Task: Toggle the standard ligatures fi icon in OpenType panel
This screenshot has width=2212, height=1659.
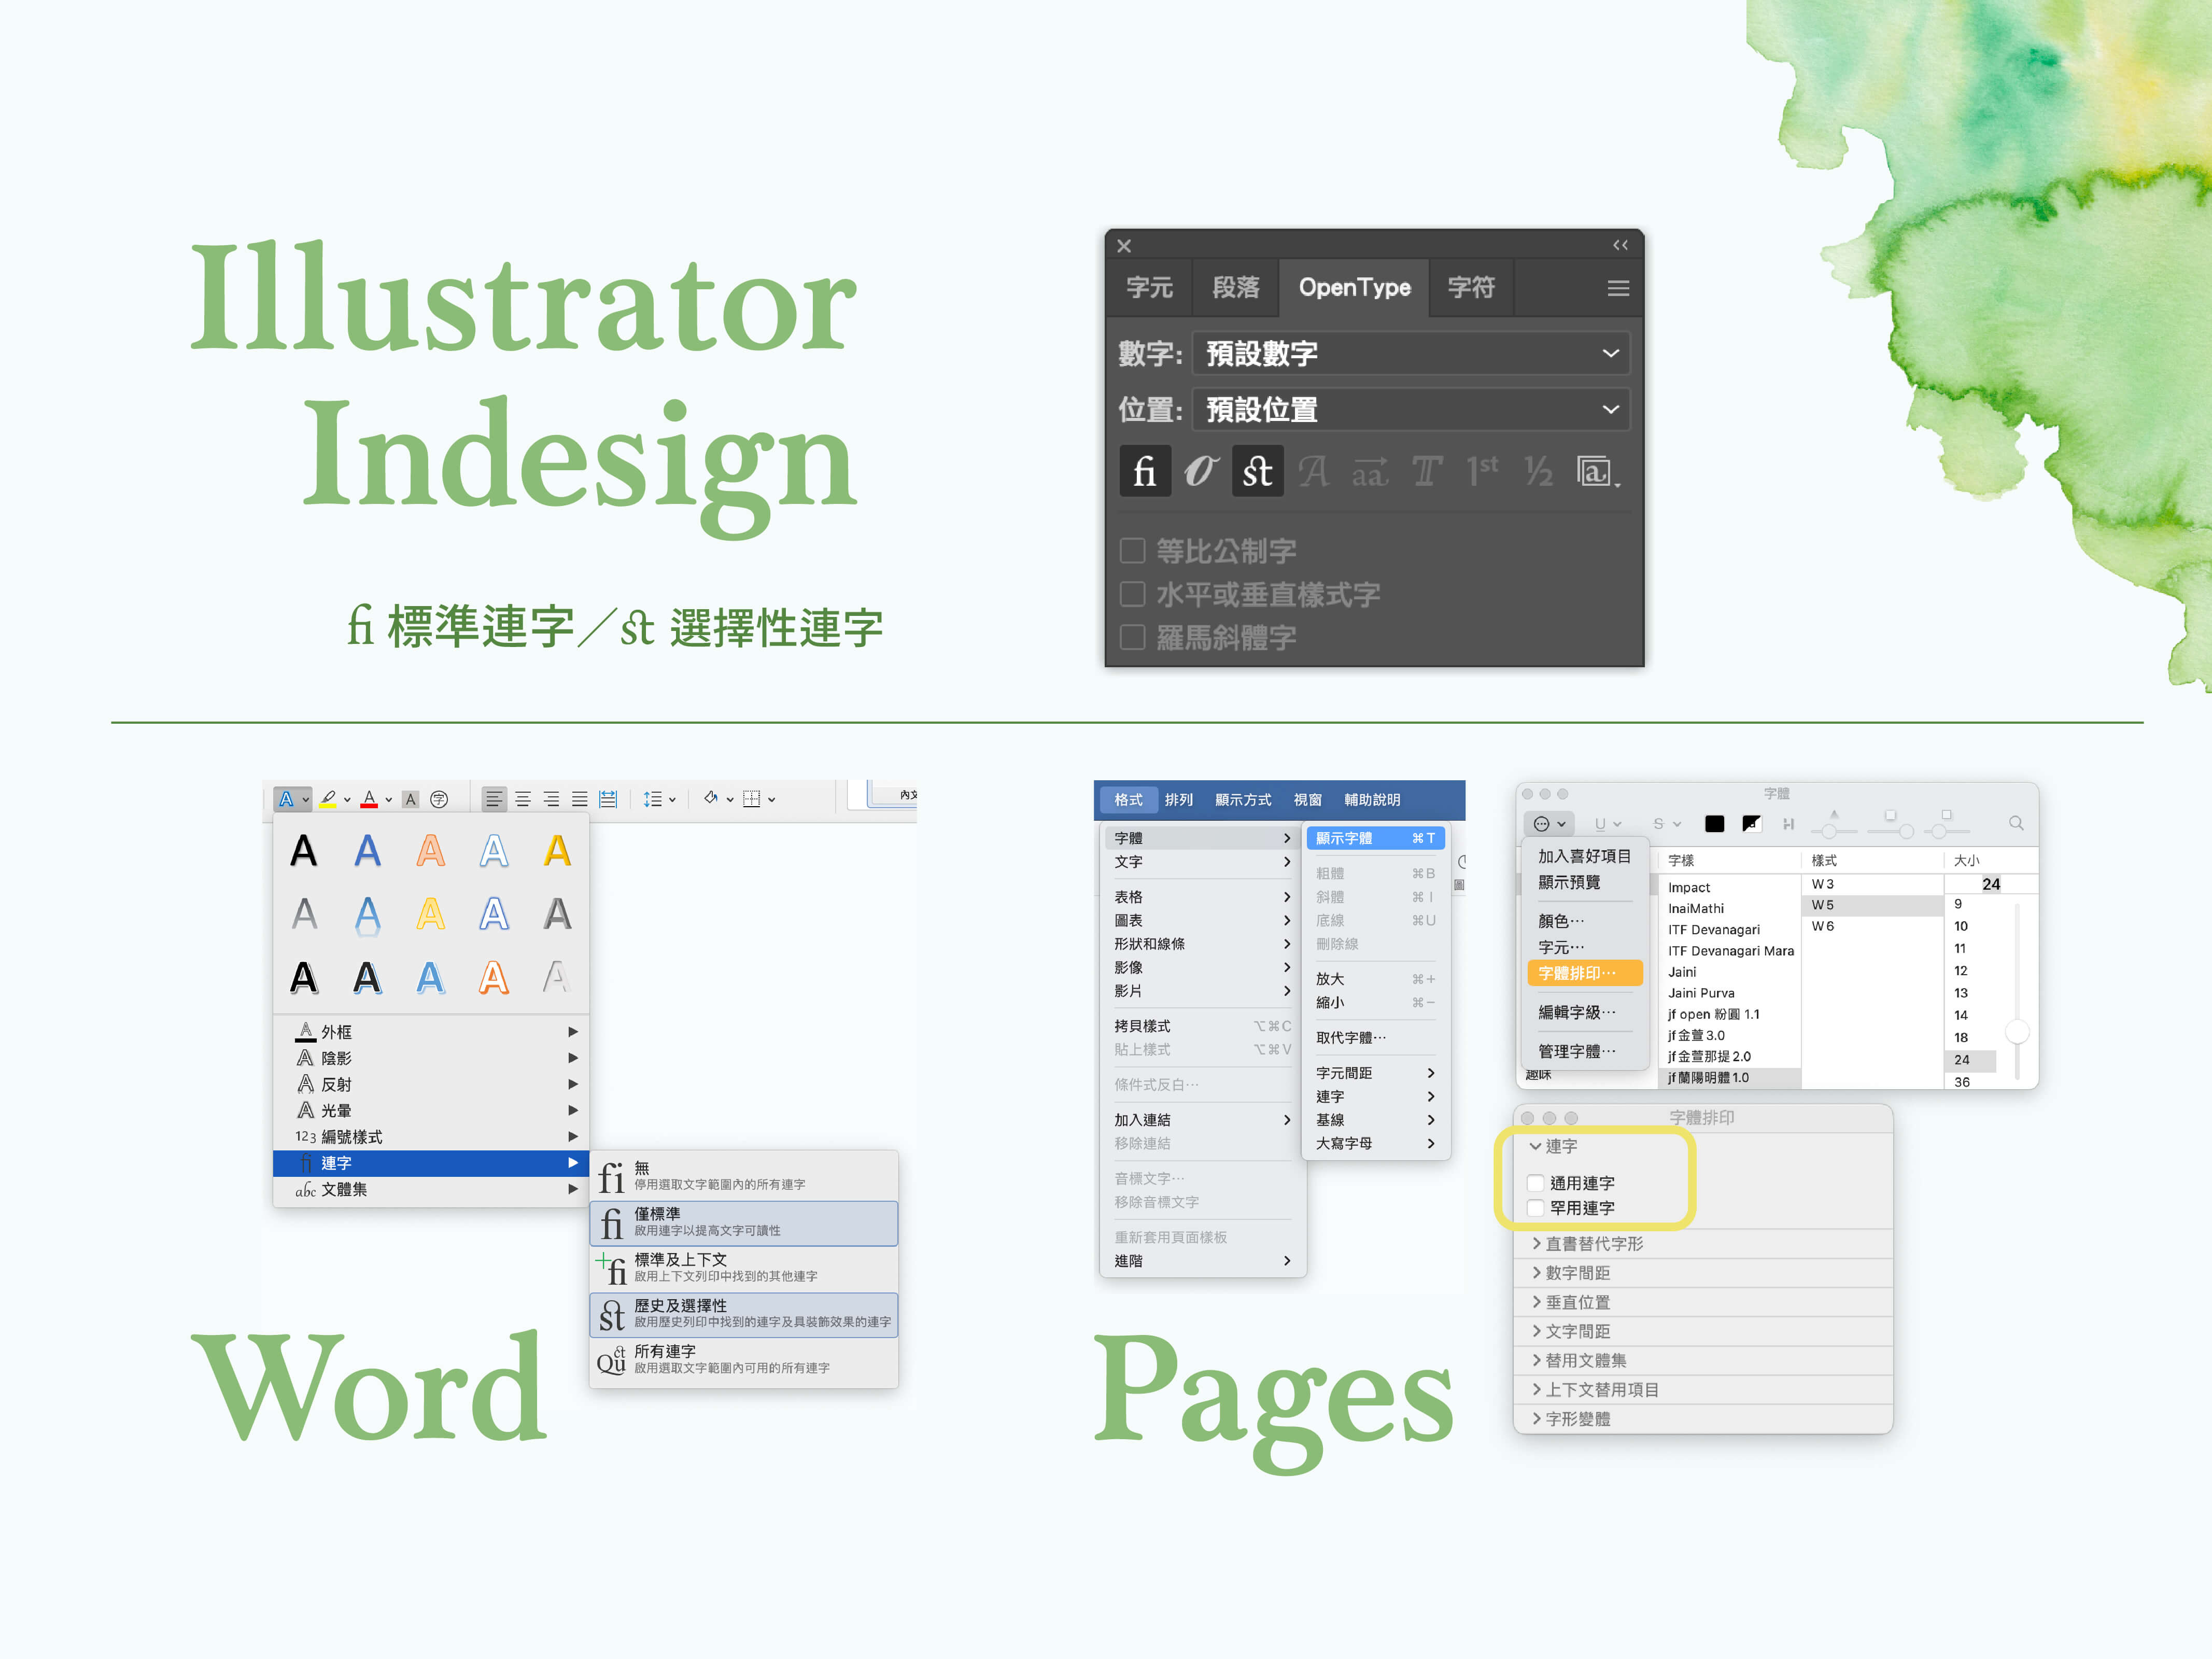Action: point(1145,471)
